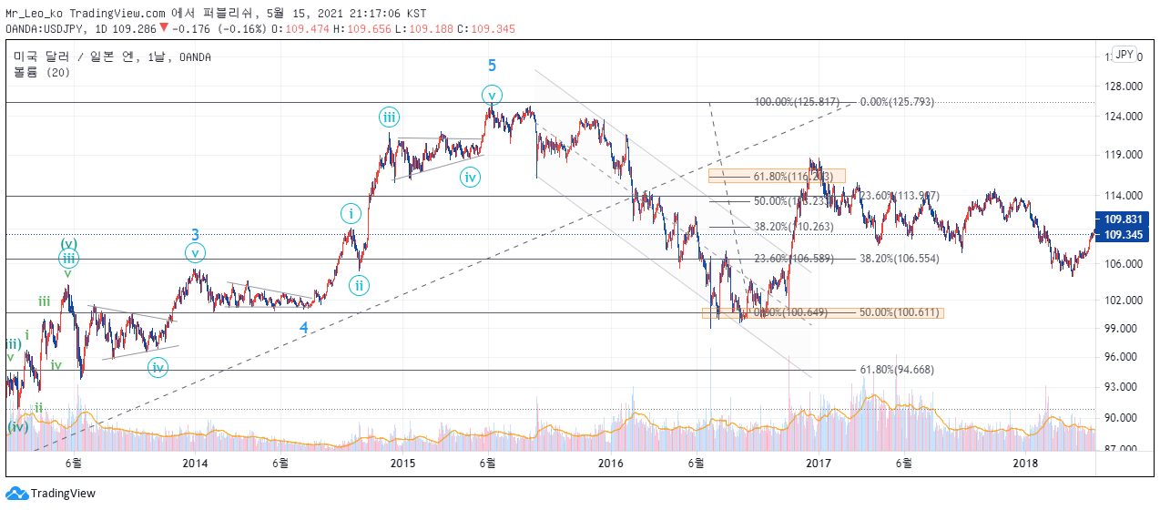Select the green 'iii' wave label on the left

44,301
